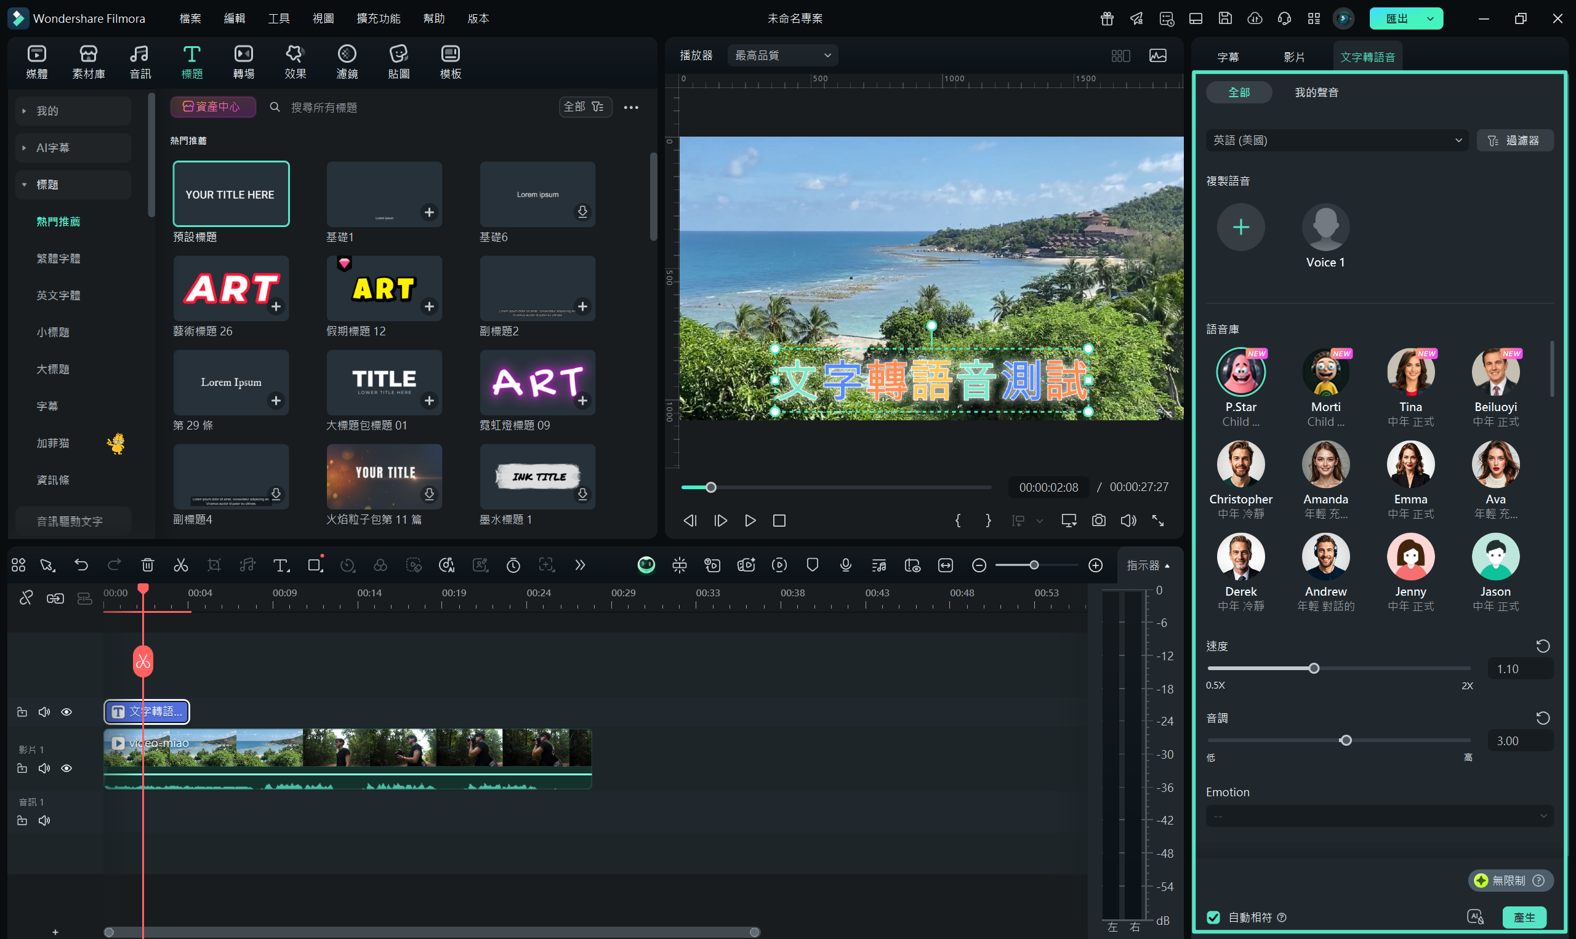The width and height of the screenshot is (1576, 939).
Task: Open the 轉場 transitions panel
Action: [x=244, y=62]
